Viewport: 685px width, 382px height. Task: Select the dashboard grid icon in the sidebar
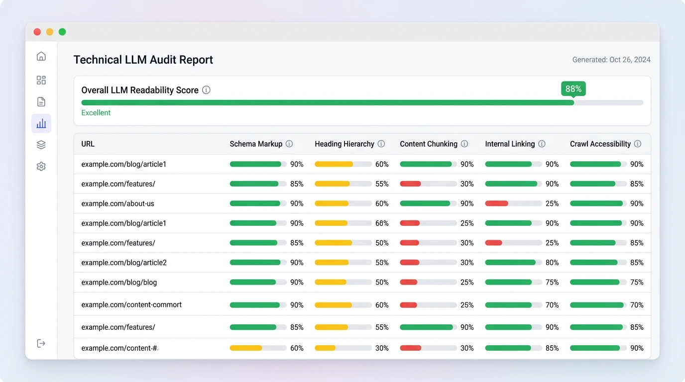pos(41,80)
